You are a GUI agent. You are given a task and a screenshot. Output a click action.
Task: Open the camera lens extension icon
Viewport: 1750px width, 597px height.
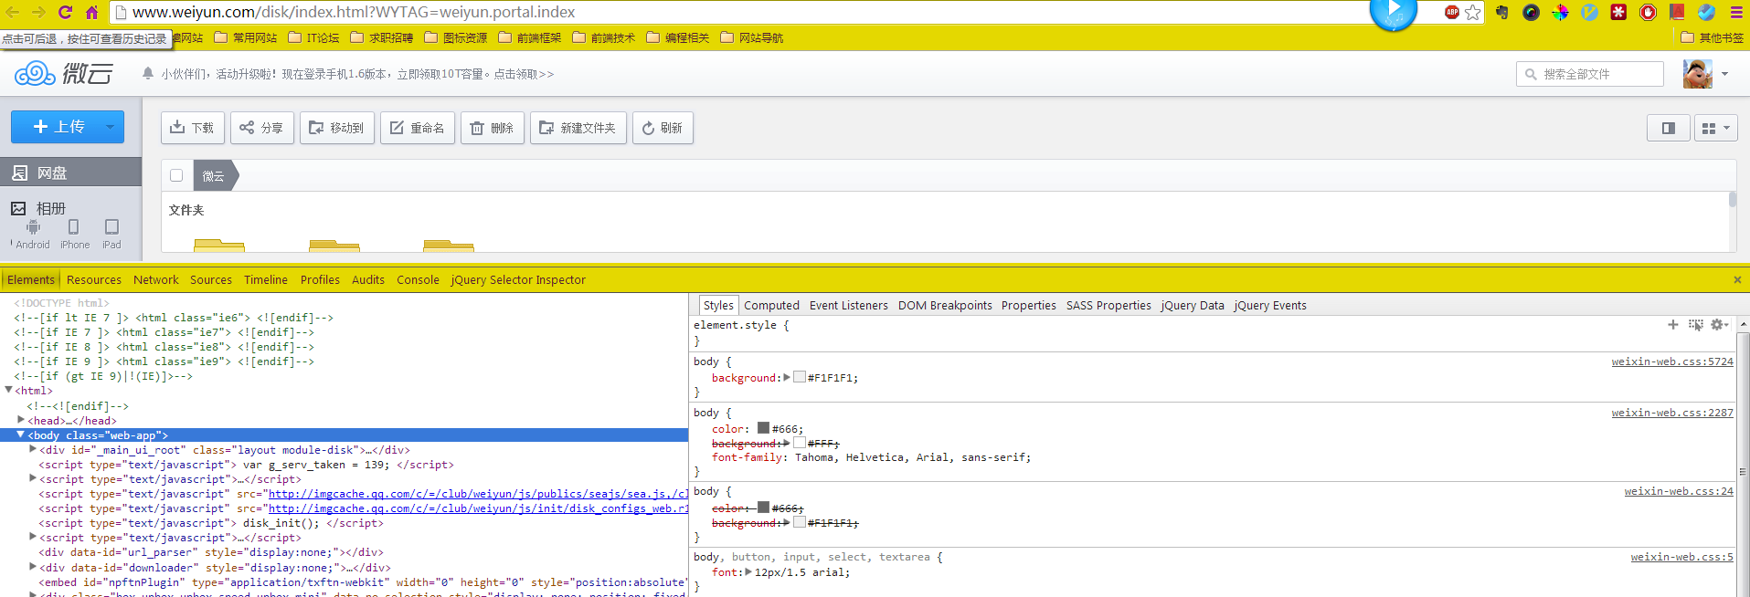(1531, 12)
